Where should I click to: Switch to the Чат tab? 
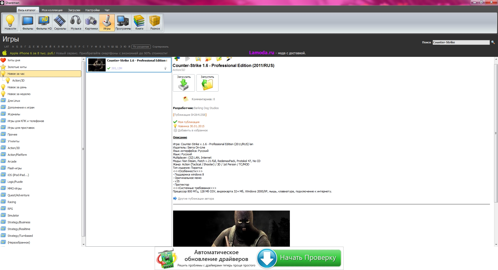[107, 10]
